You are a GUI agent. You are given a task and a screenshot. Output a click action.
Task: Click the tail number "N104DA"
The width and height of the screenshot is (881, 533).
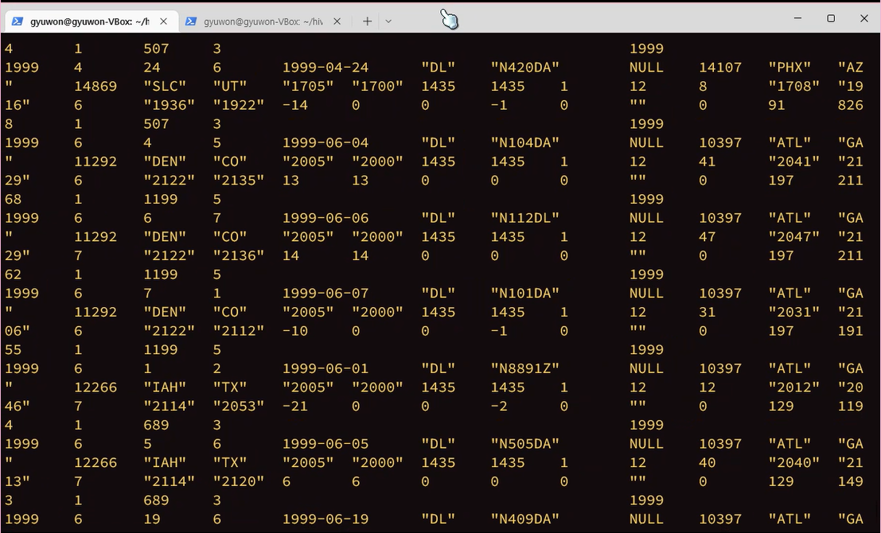click(x=524, y=142)
